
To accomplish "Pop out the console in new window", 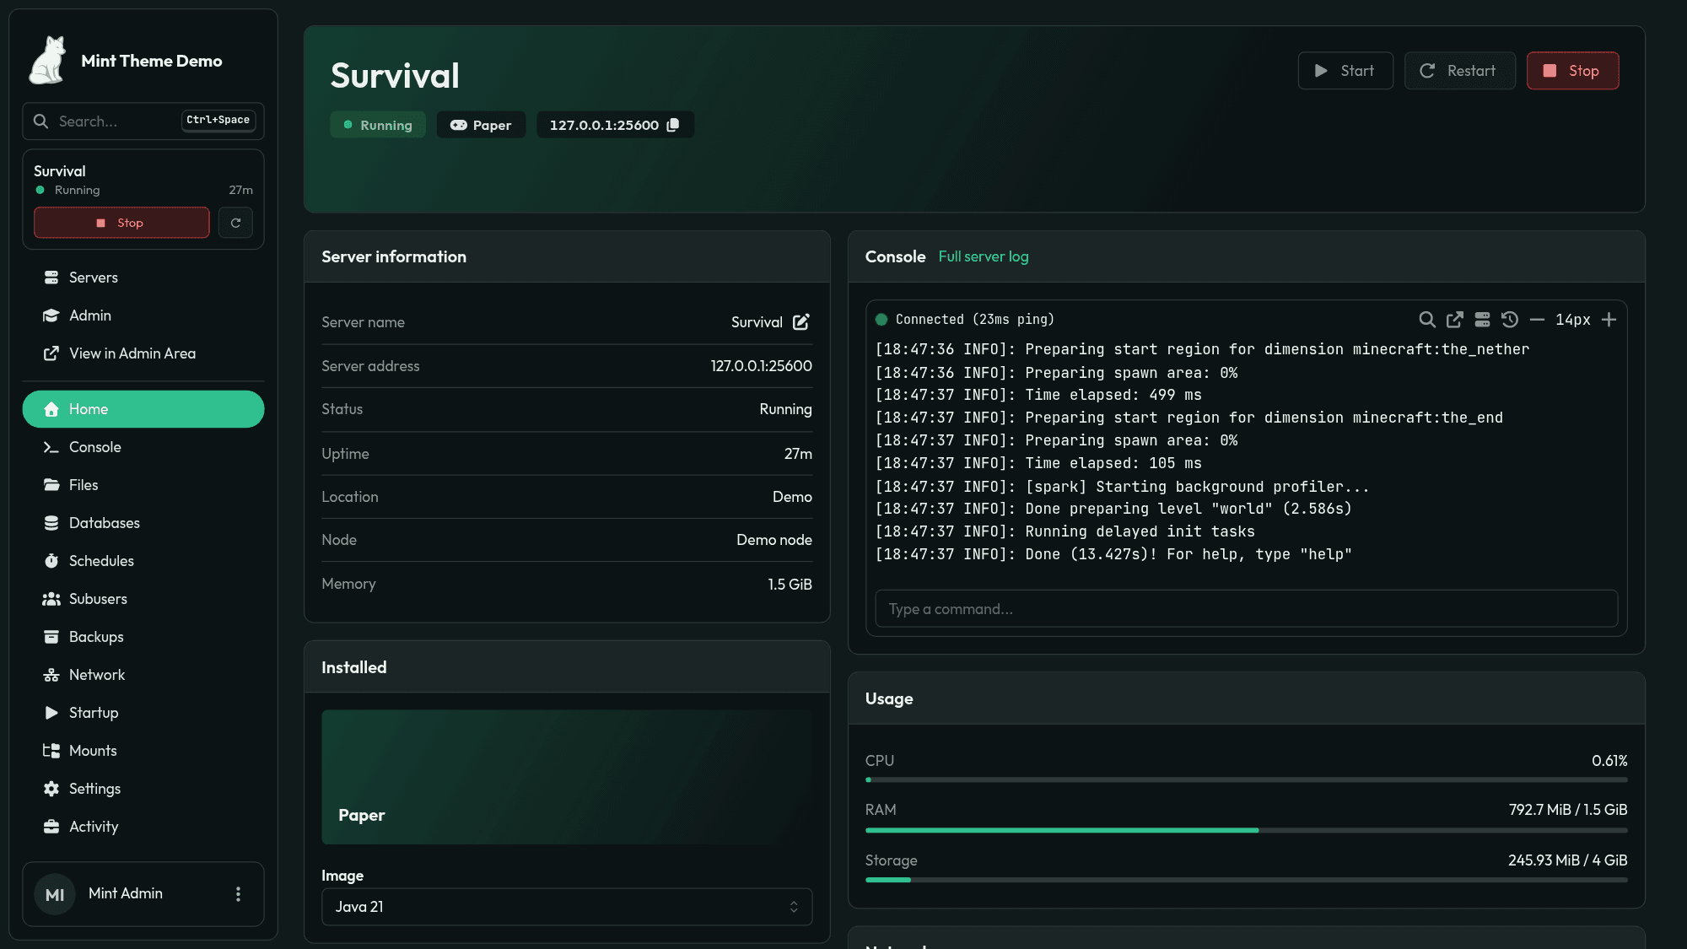I will [x=1454, y=320].
